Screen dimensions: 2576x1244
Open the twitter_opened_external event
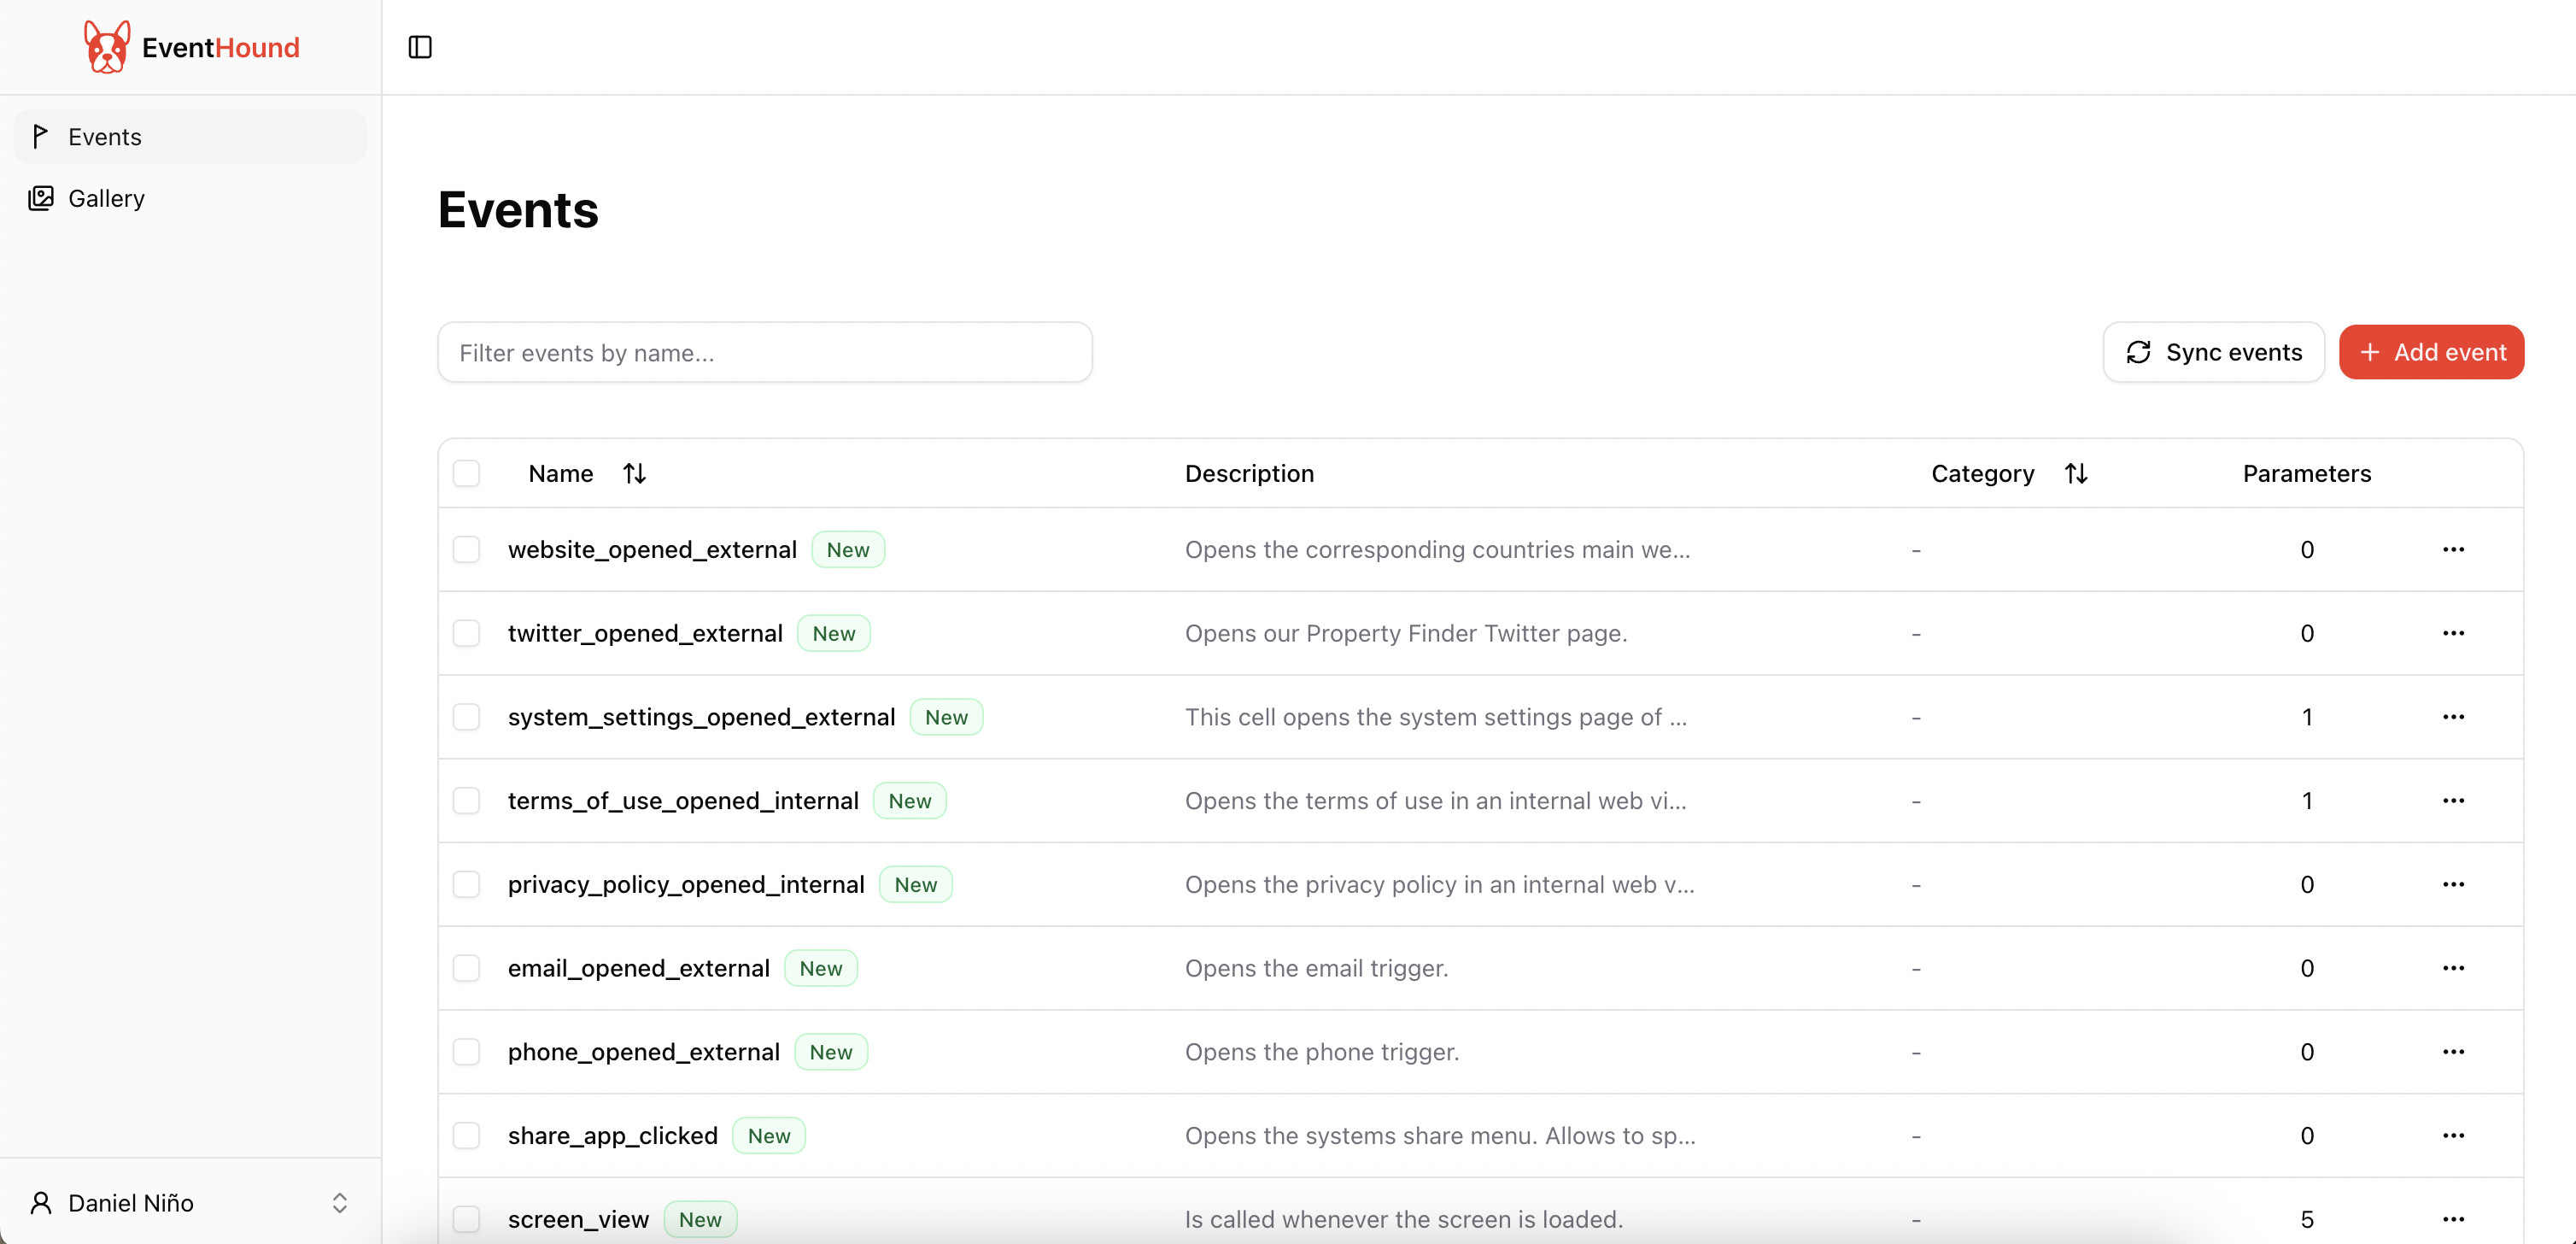point(645,633)
